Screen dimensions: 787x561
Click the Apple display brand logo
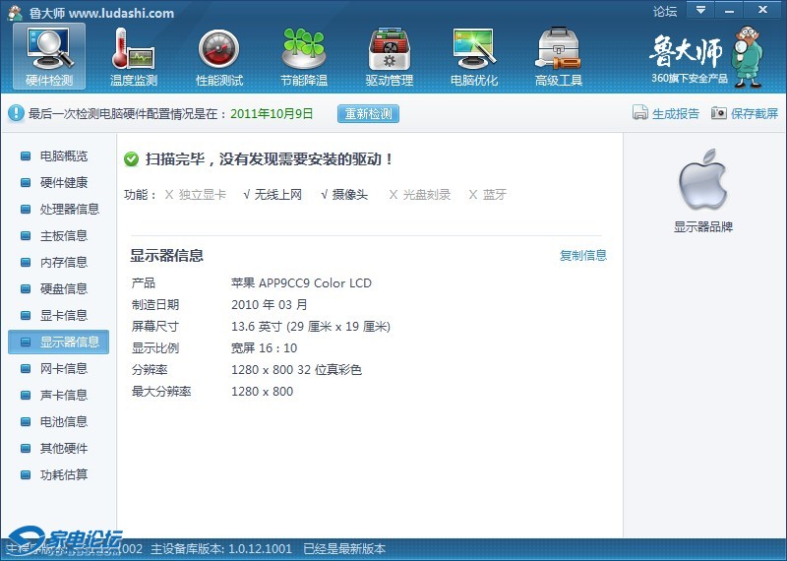point(702,180)
